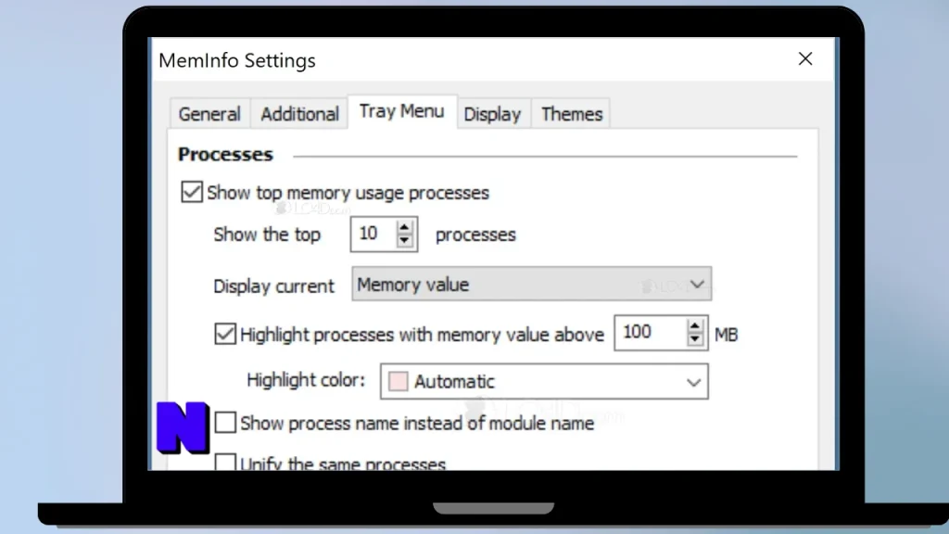Uncheck Show top memory usage processes
Image resolution: width=949 pixels, height=534 pixels.
[x=192, y=192]
